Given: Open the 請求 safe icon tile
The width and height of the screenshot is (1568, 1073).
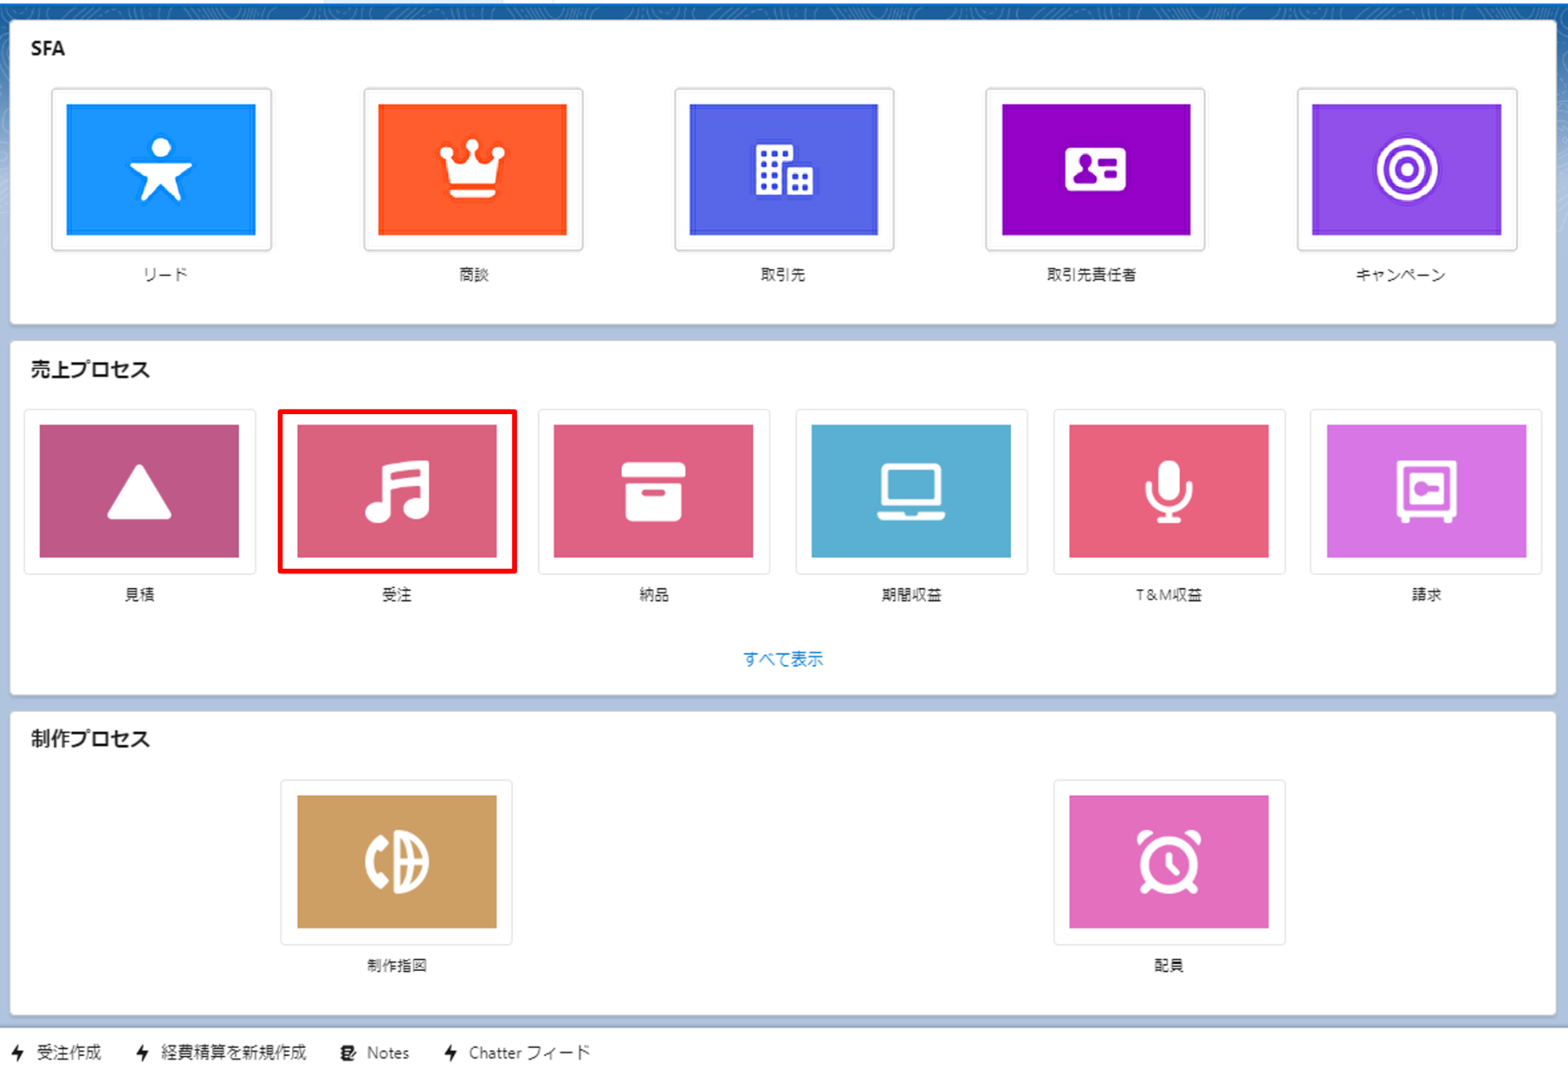Looking at the screenshot, I should 1426,491.
